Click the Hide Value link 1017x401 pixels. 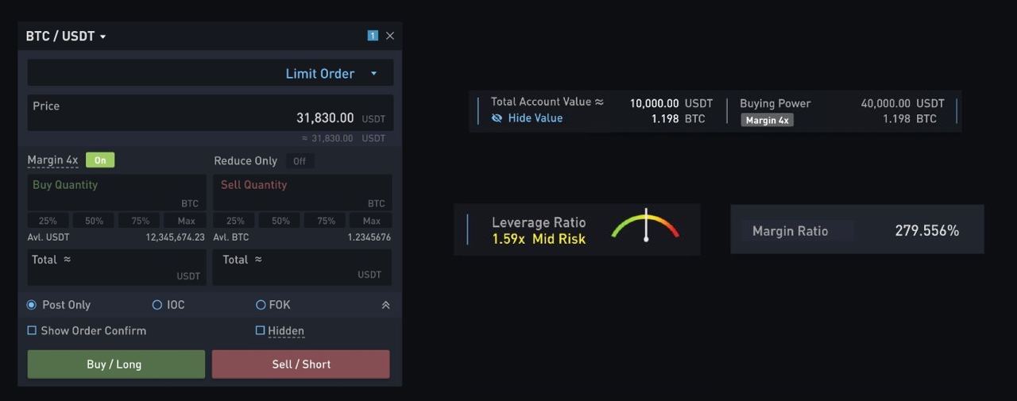coord(535,118)
